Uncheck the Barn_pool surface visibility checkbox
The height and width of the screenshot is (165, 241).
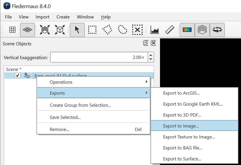tap(18, 76)
